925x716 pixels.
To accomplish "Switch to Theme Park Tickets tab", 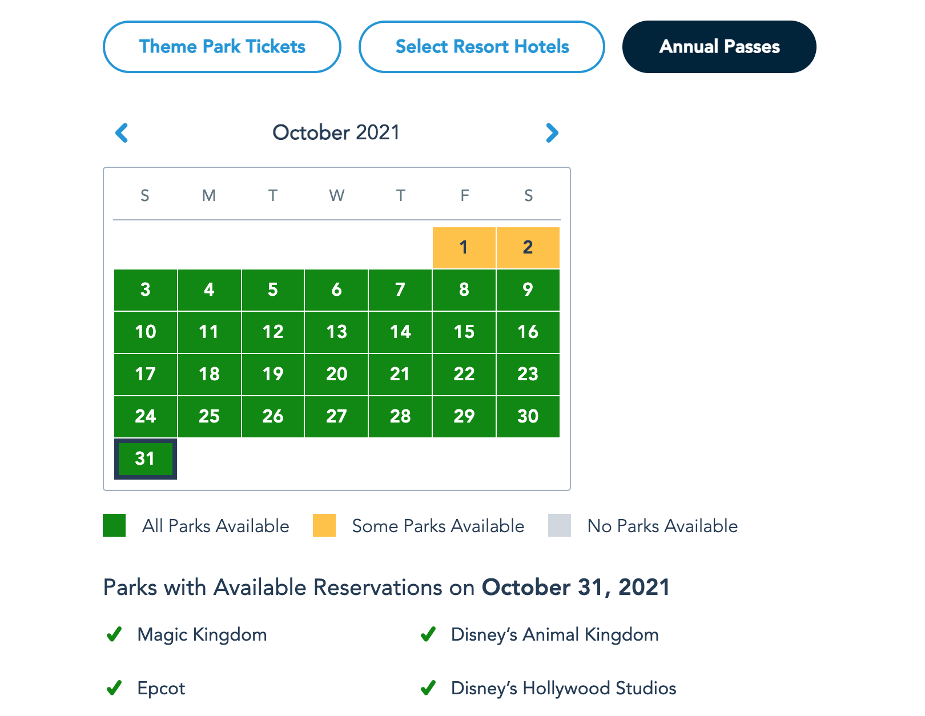I will 222,47.
